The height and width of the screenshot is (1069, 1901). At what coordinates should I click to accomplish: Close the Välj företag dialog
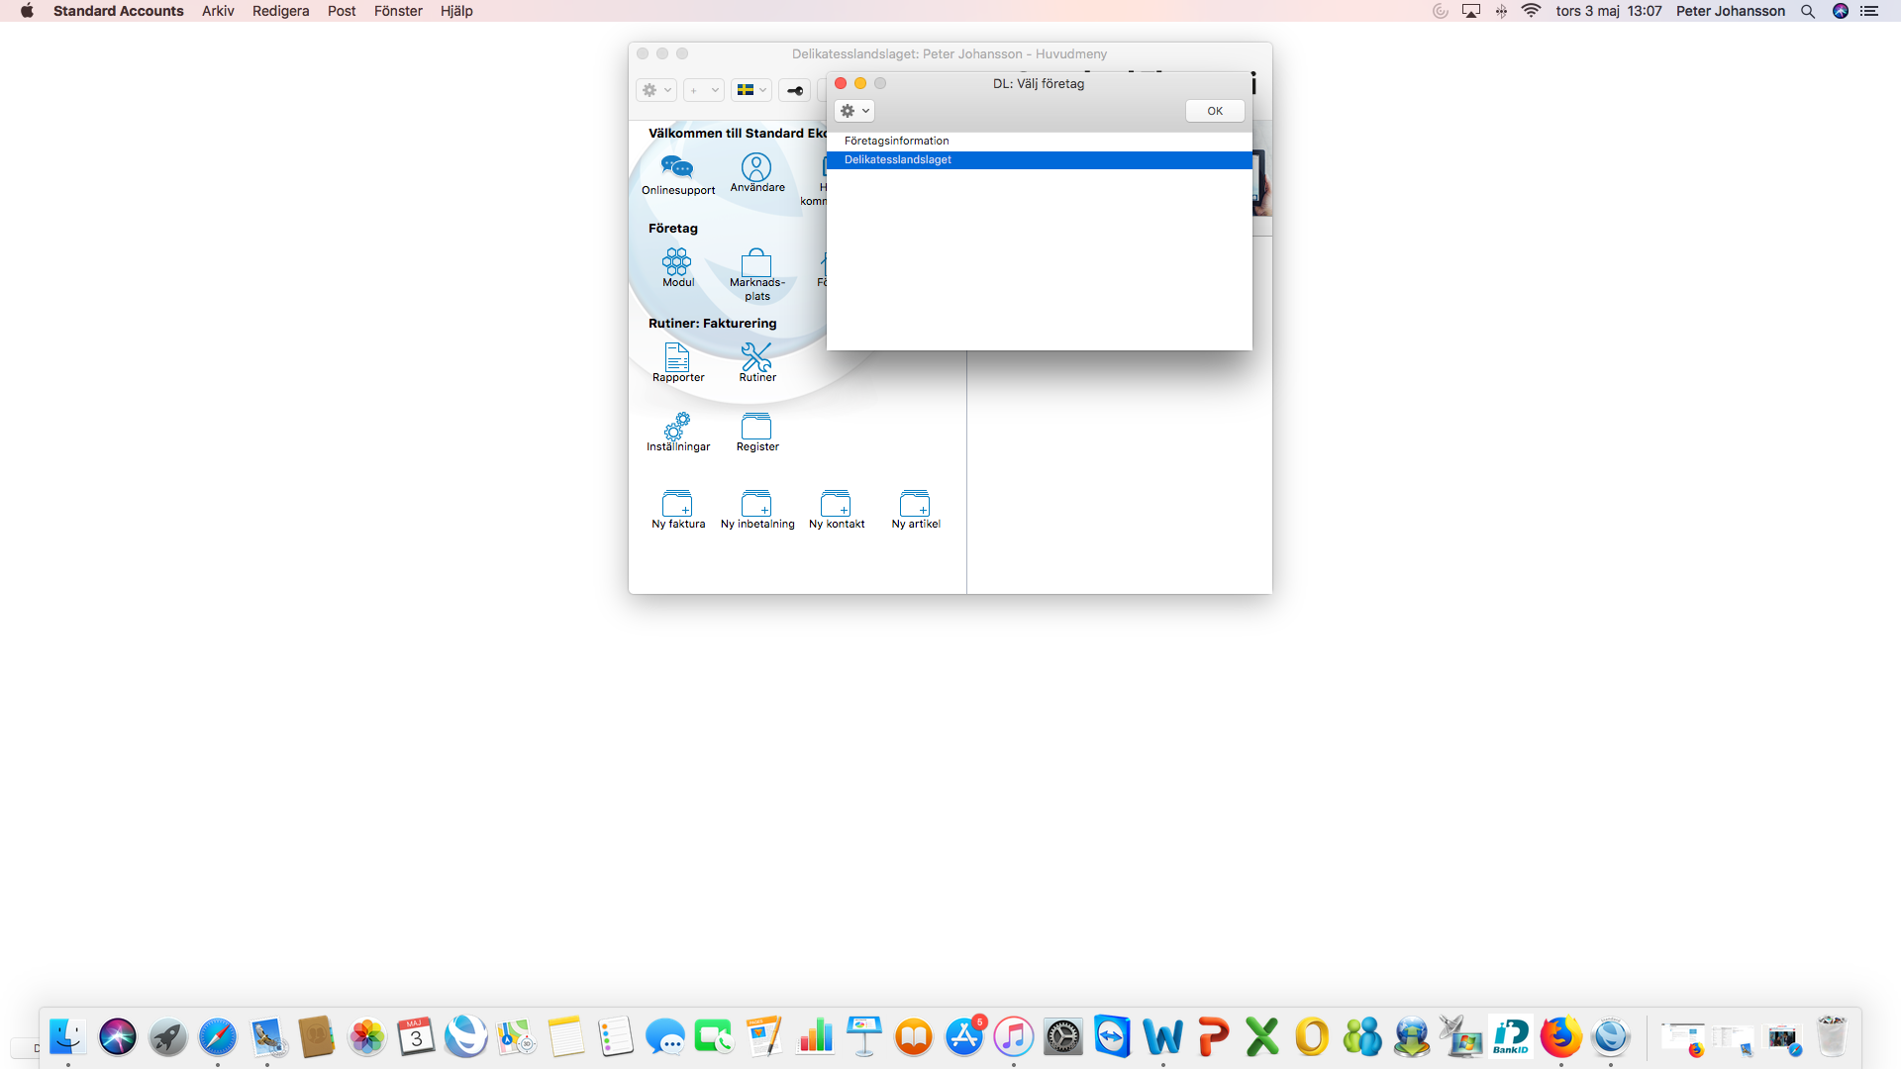841,83
